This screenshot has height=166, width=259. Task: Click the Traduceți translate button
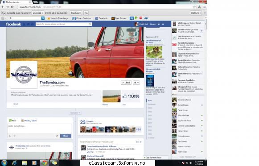click(x=76, y=13)
